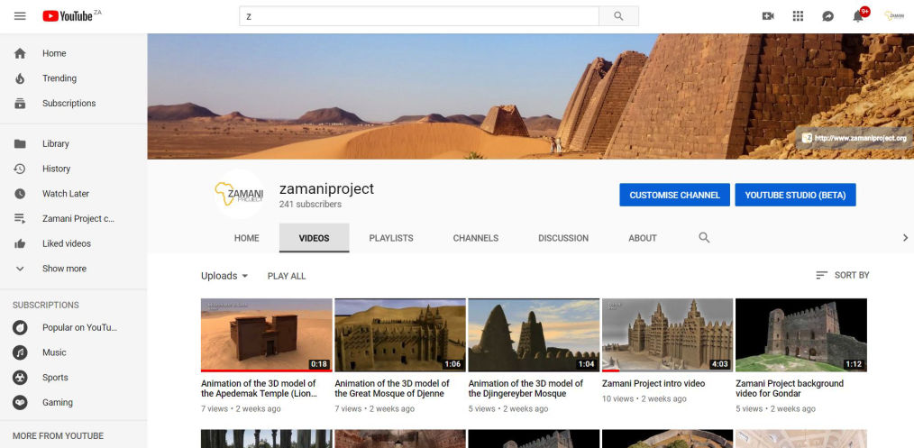The image size is (914, 448).
Task: Click the Home label in the sidebar
Action: click(x=54, y=53)
